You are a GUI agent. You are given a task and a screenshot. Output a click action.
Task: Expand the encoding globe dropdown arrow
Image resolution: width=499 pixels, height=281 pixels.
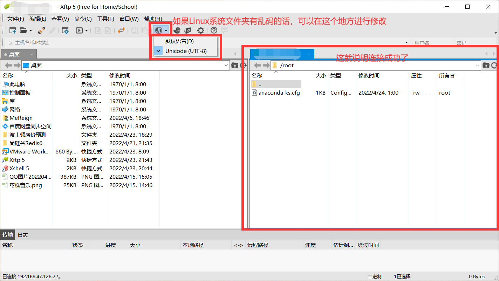(x=166, y=30)
